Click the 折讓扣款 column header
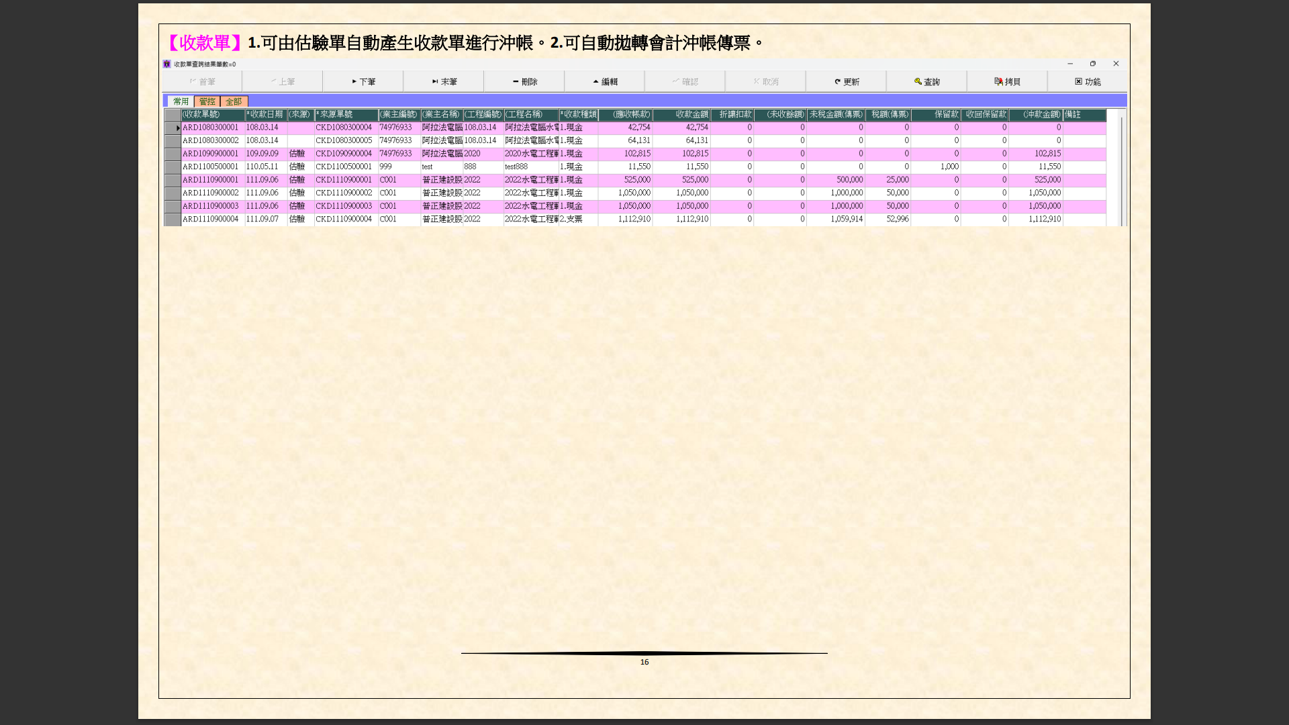The width and height of the screenshot is (1289, 725). tap(732, 115)
